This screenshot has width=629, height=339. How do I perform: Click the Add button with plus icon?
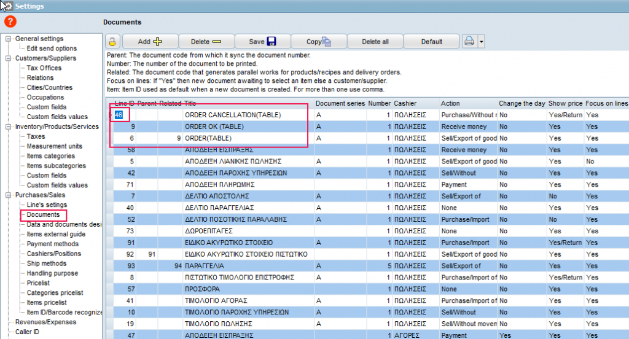[x=150, y=42]
